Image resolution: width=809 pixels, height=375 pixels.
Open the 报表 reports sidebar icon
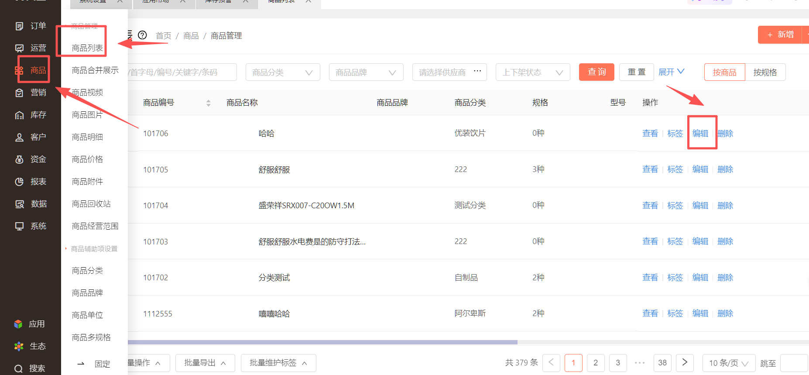click(19, 182)
